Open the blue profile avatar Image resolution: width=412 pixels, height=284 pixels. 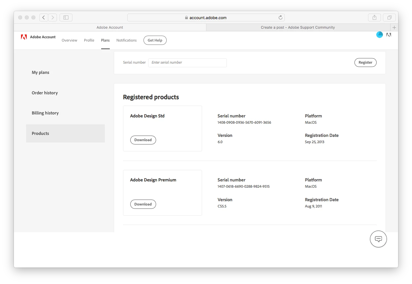[380, 35]
